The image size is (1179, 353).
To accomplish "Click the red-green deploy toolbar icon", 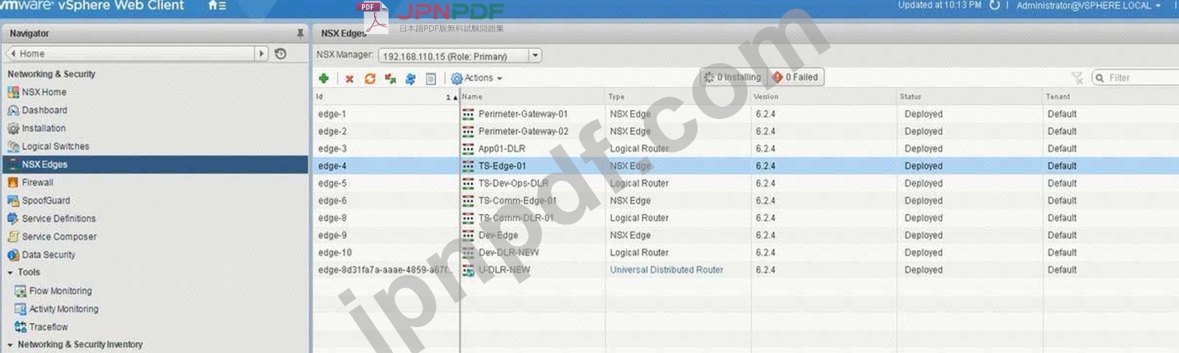I will pyautogui.click(x=390, y=79).
